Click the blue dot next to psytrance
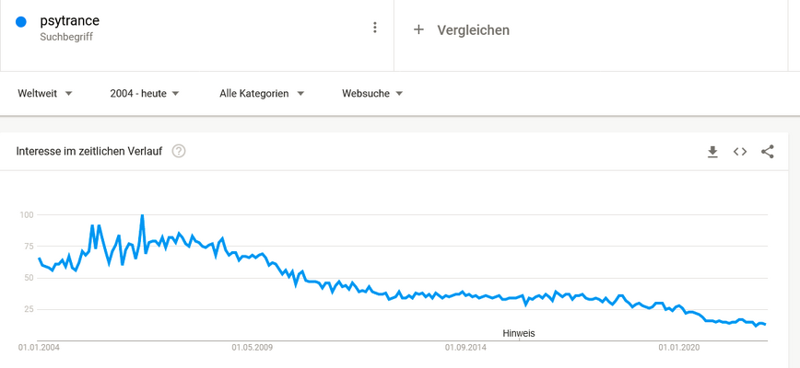Viewport: 800px width, 368px height. [x=21, y=22]
